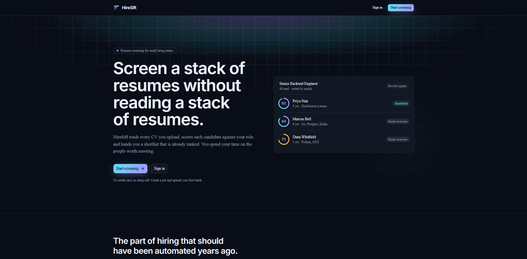Click the Go, Postgres, Kafka skills text
Image resolution: width=527 pixels, height=259 pixels.
click(x=314, y=124)
